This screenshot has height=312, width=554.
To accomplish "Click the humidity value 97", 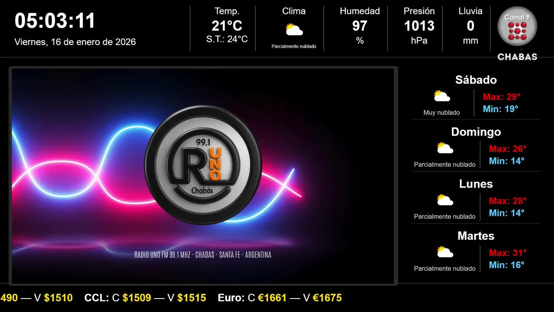I will [x=360, y=26].
